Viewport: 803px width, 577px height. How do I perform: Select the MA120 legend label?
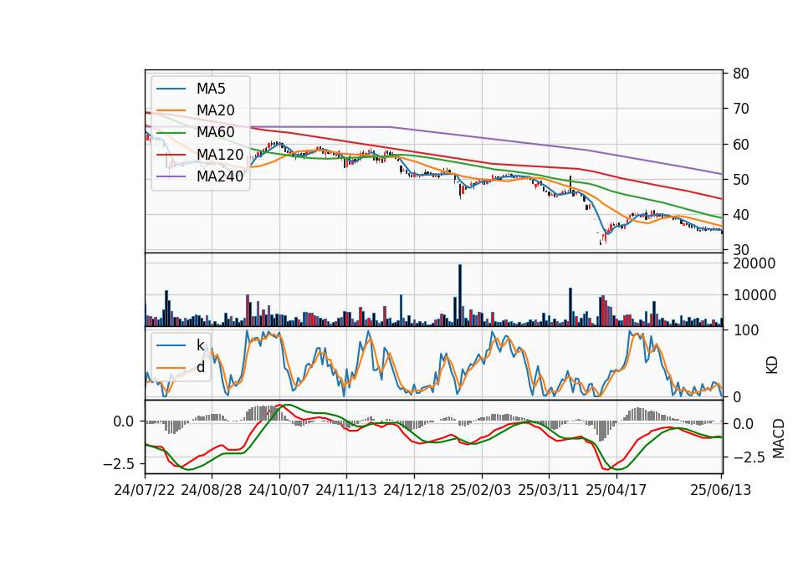(x=220, y=154)
